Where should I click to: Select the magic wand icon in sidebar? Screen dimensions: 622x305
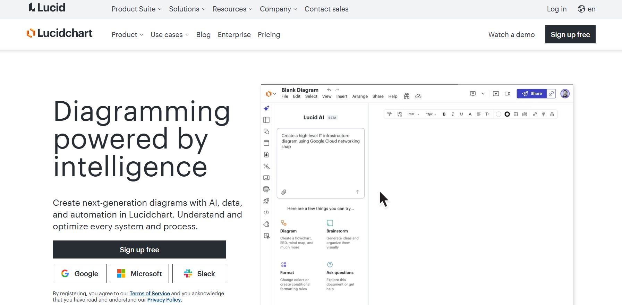click(266, 166)
